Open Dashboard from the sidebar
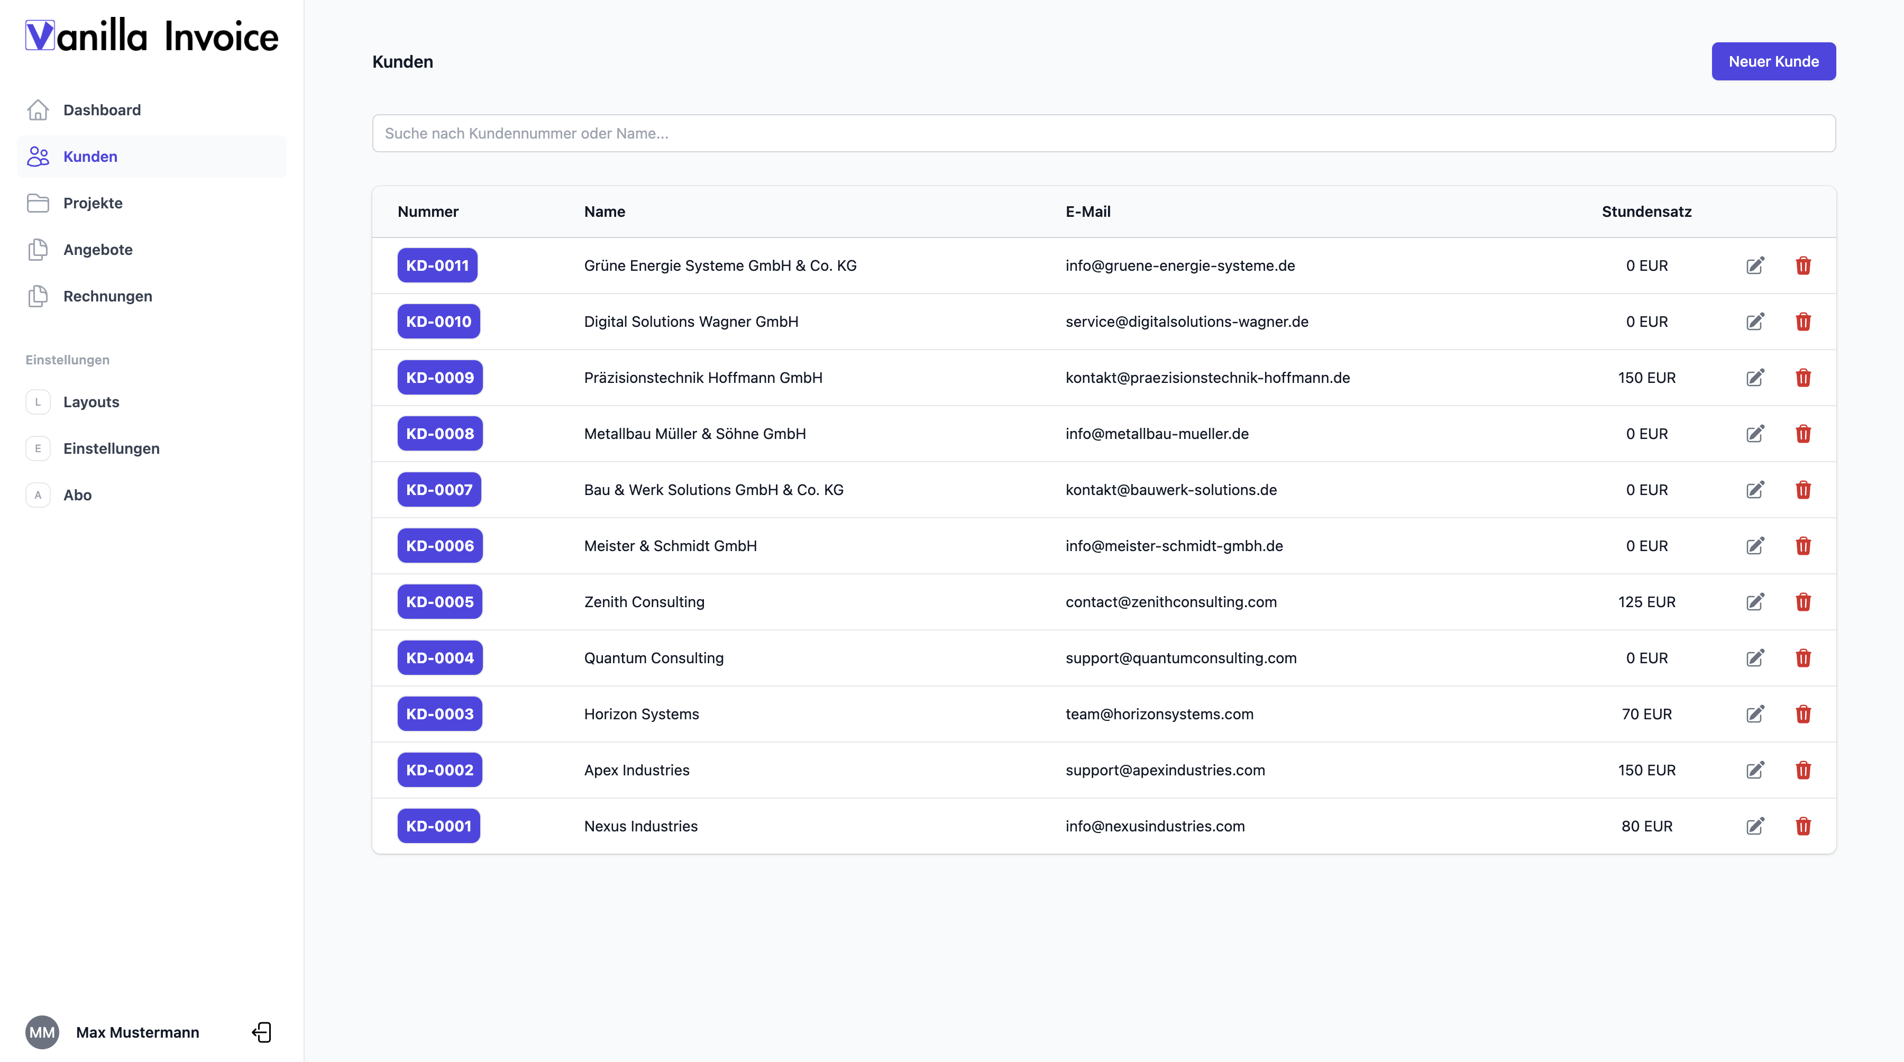The width and height of the screenshot is (1904, 1062). (x=101, y=110)
